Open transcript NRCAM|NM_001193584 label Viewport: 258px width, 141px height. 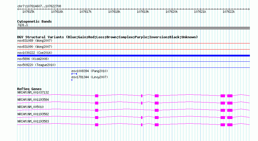33,100
